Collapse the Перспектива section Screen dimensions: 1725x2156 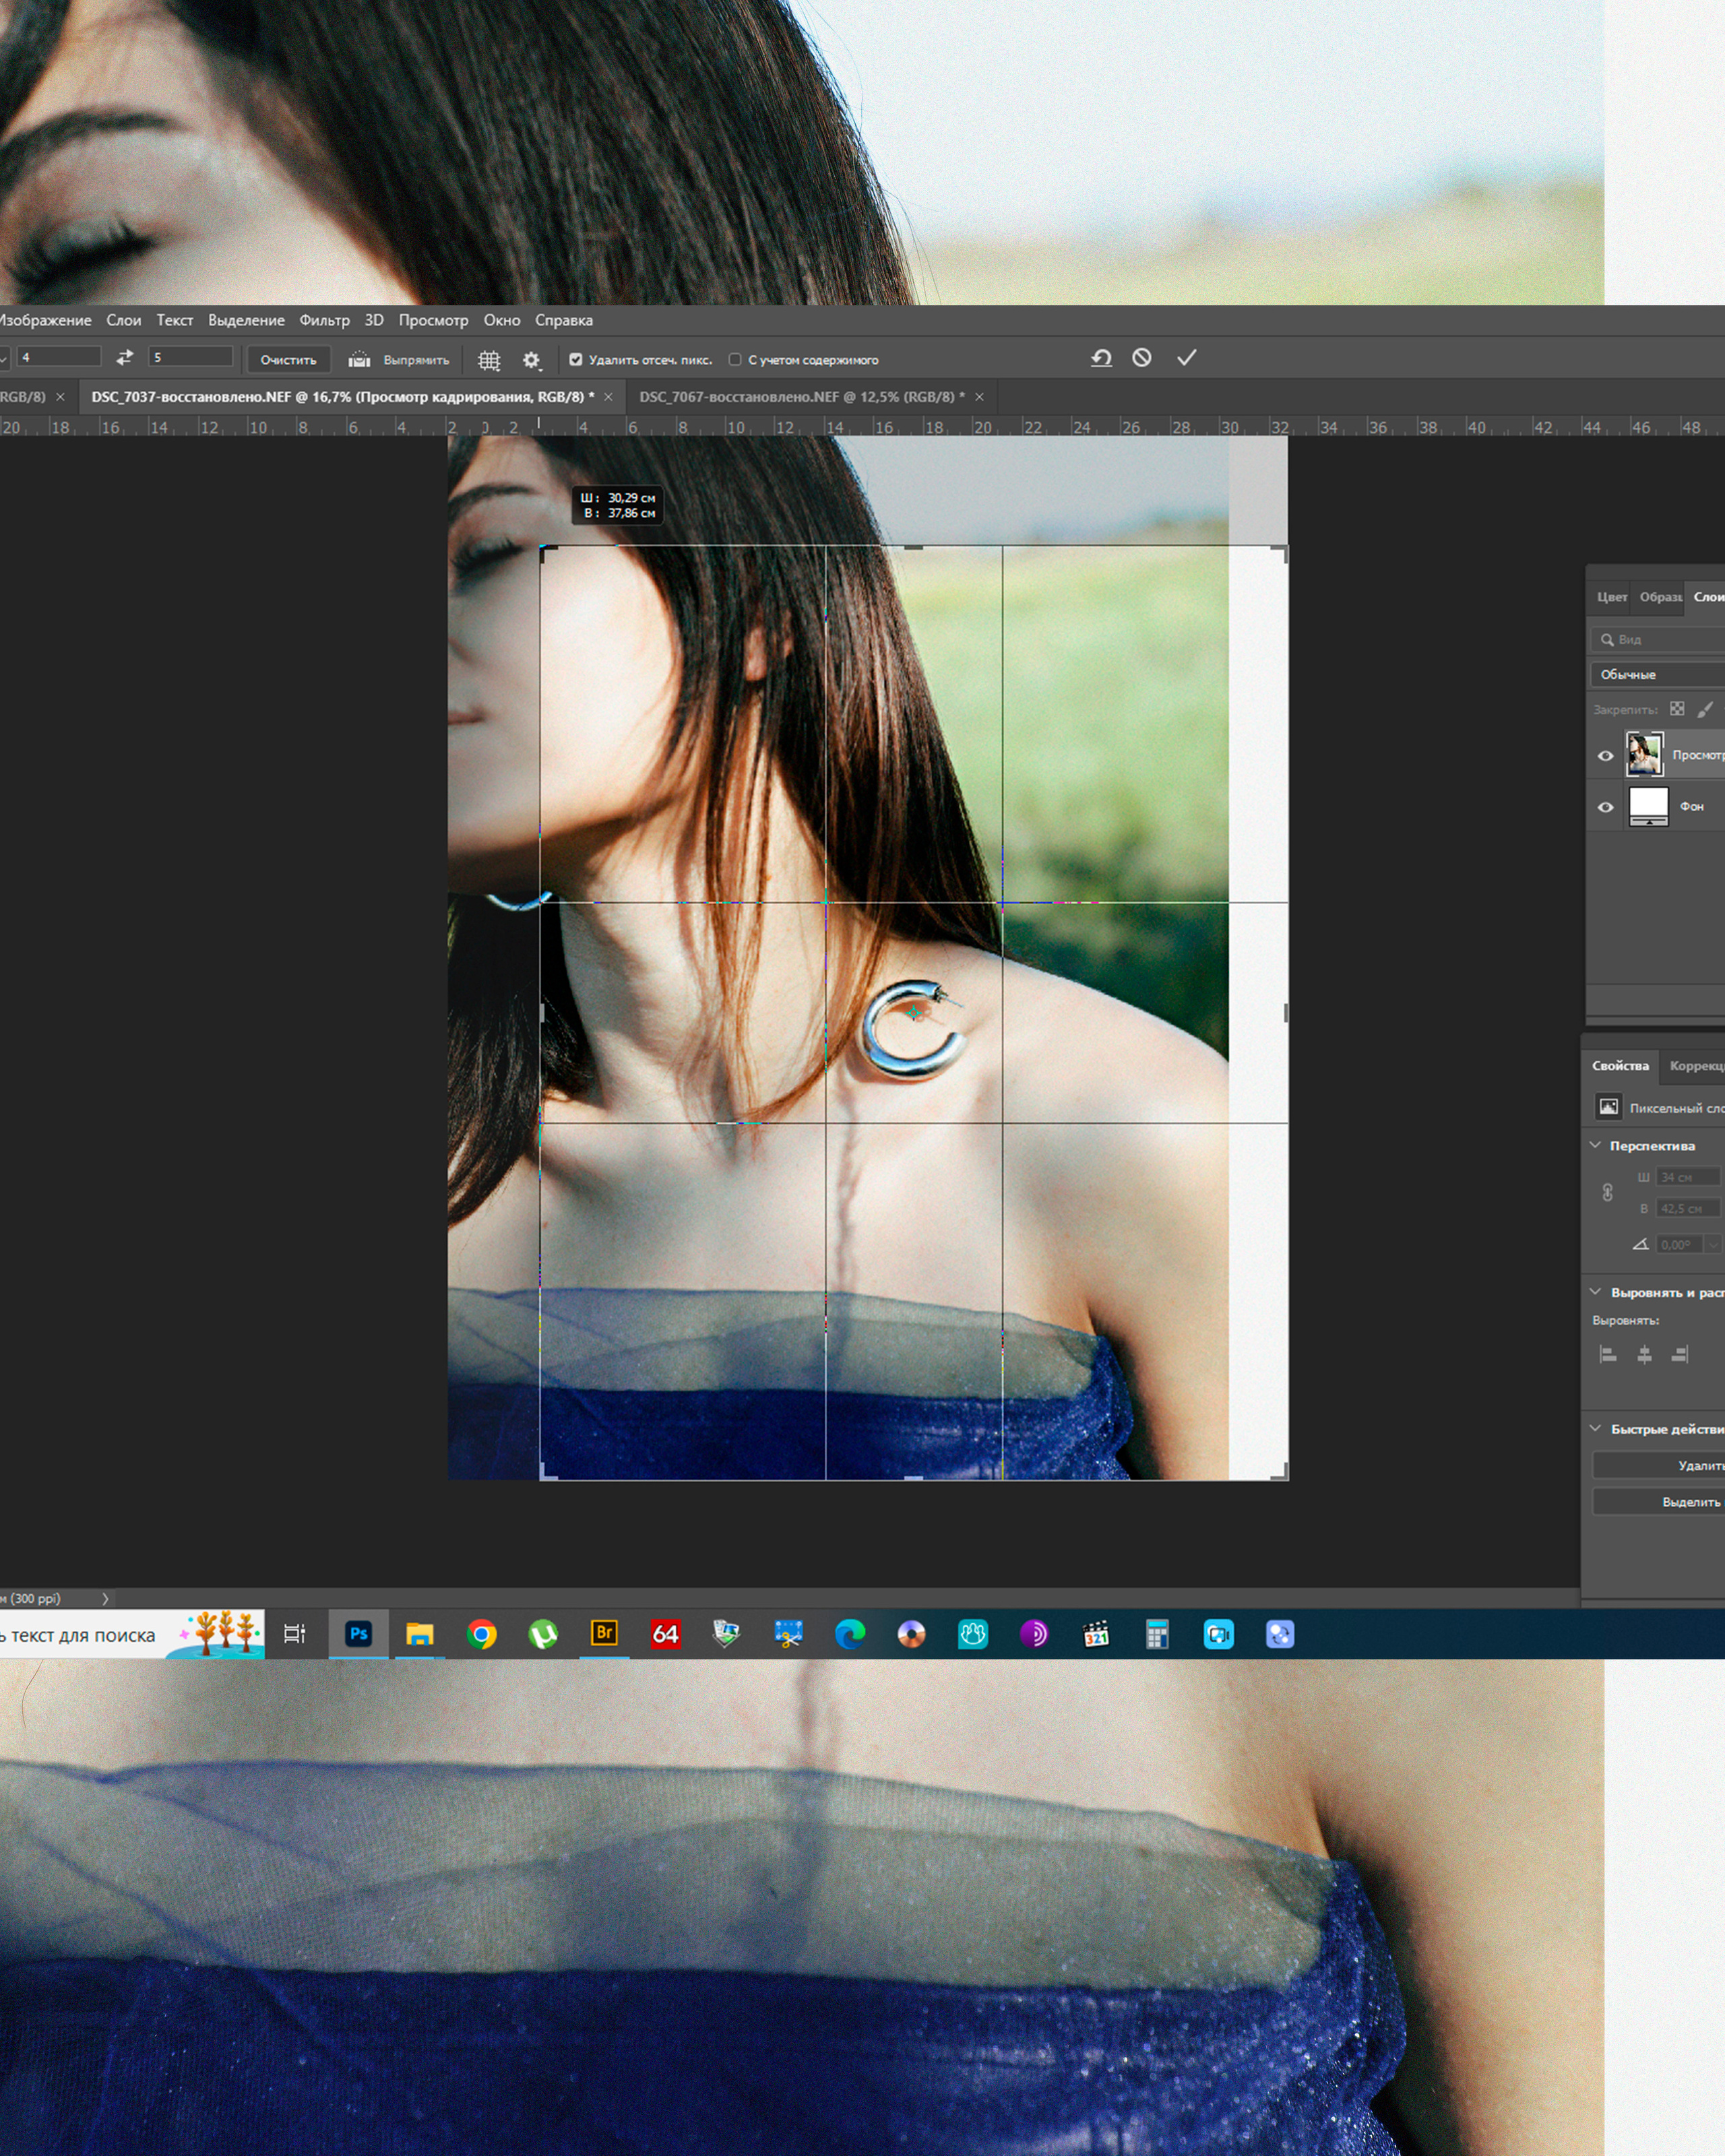(x=1596, y=1145)
